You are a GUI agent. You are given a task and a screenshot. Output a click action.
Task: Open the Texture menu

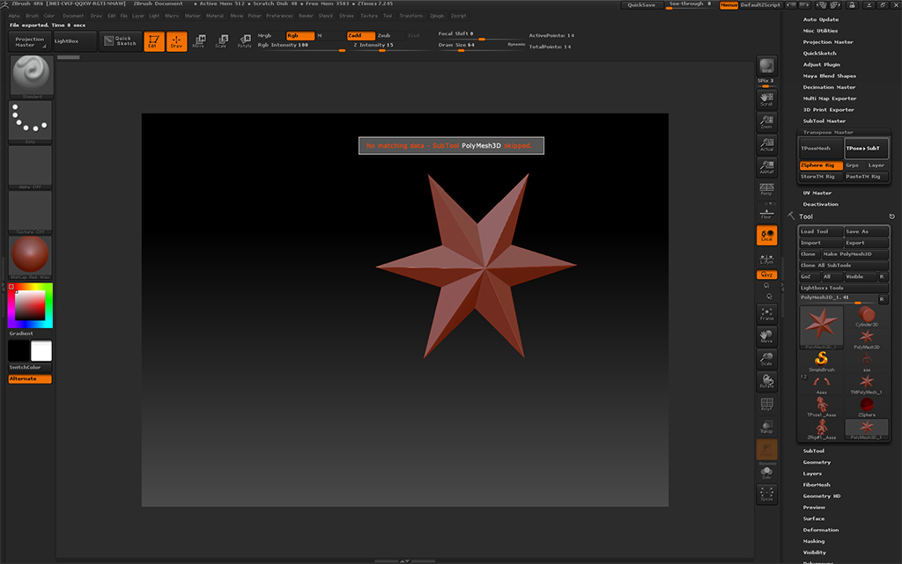pos(369,16)
